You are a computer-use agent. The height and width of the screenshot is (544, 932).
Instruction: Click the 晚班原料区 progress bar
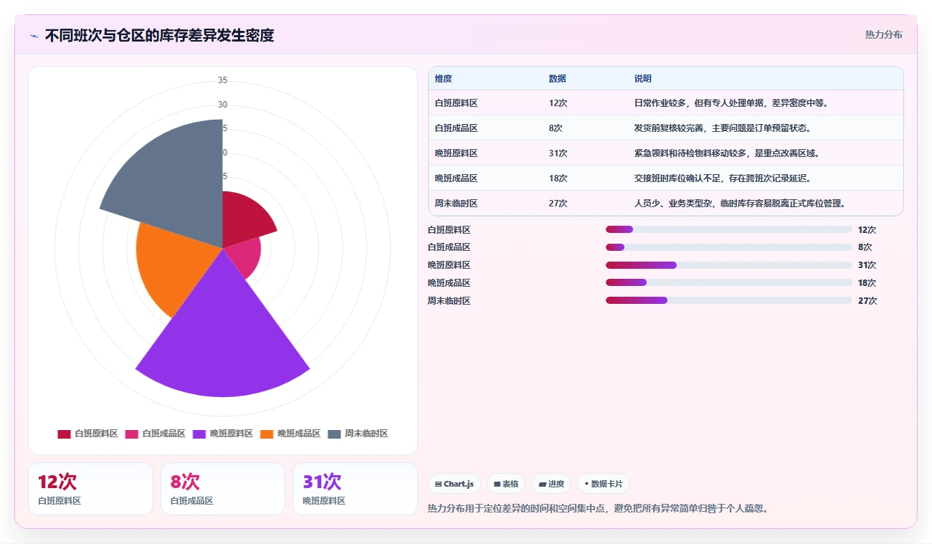[x=729, y=265]
